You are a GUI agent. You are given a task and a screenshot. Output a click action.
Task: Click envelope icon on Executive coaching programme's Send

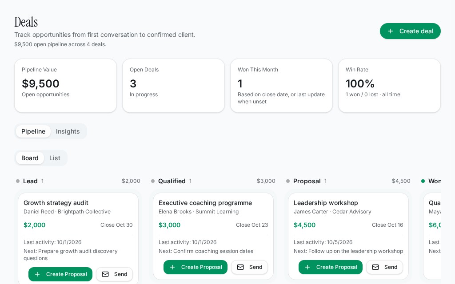click(x=240, y=267)
